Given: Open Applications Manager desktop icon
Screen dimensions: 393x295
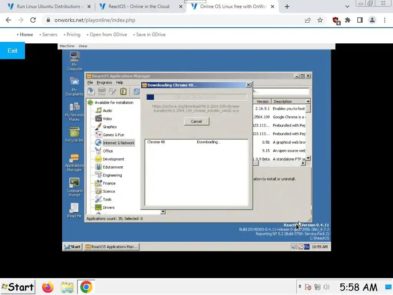Looking at the screenshot, I should [74, 162].
